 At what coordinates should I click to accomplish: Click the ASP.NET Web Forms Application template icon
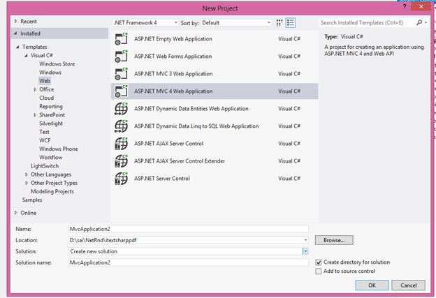(122, 57)
